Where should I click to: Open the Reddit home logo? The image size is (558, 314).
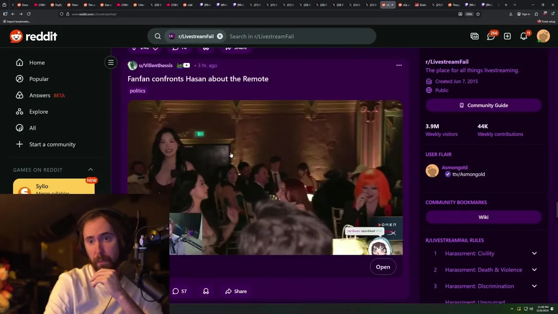tap(34, 36)
